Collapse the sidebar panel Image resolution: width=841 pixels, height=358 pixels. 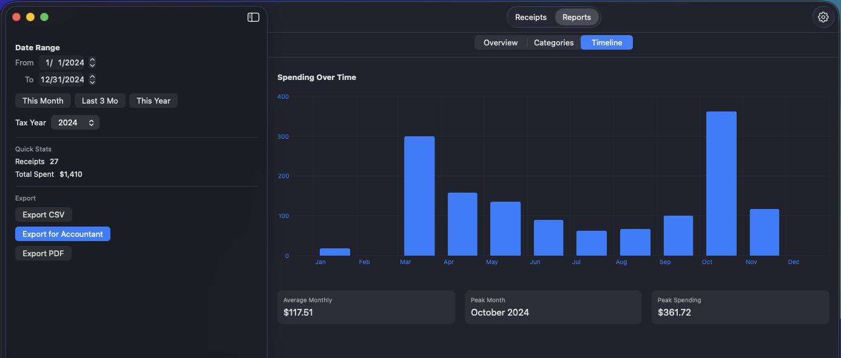click(252, 17)
